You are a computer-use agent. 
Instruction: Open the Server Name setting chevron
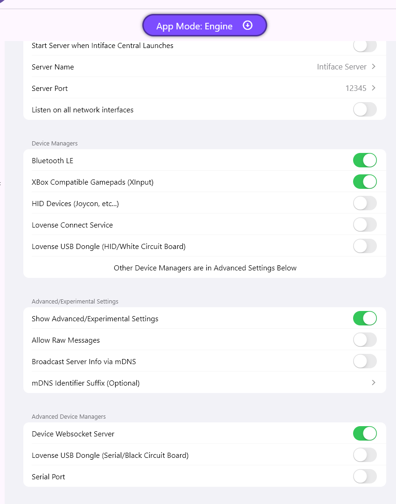(x=374, y=67)
